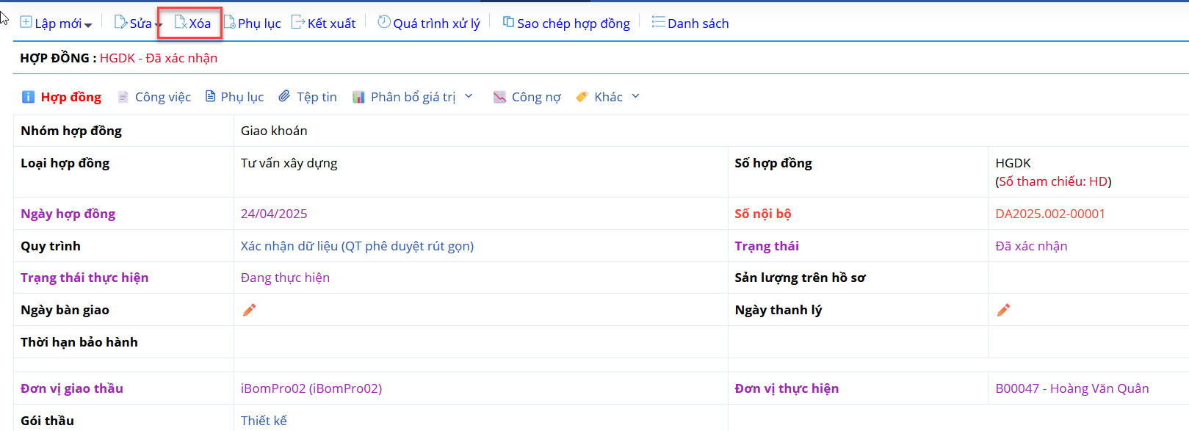
Task: Click the Danh sách list icon
Action: point(659,23)
